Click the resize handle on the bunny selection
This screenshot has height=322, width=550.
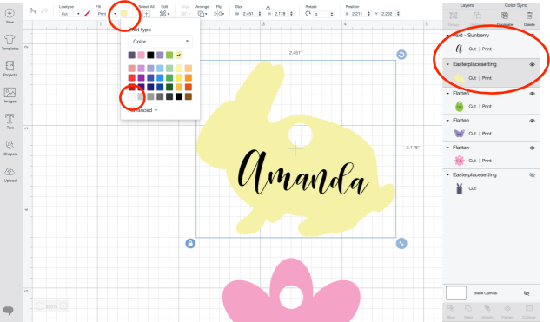[401, 243]
